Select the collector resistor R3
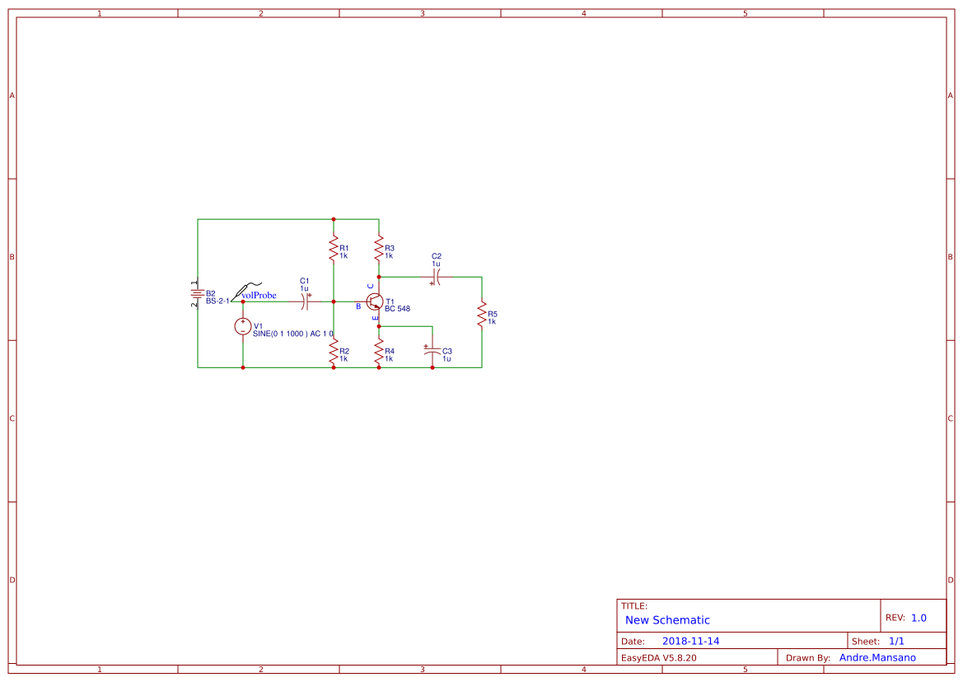Viewport: 963px width, 682px height. pos(379,249)
